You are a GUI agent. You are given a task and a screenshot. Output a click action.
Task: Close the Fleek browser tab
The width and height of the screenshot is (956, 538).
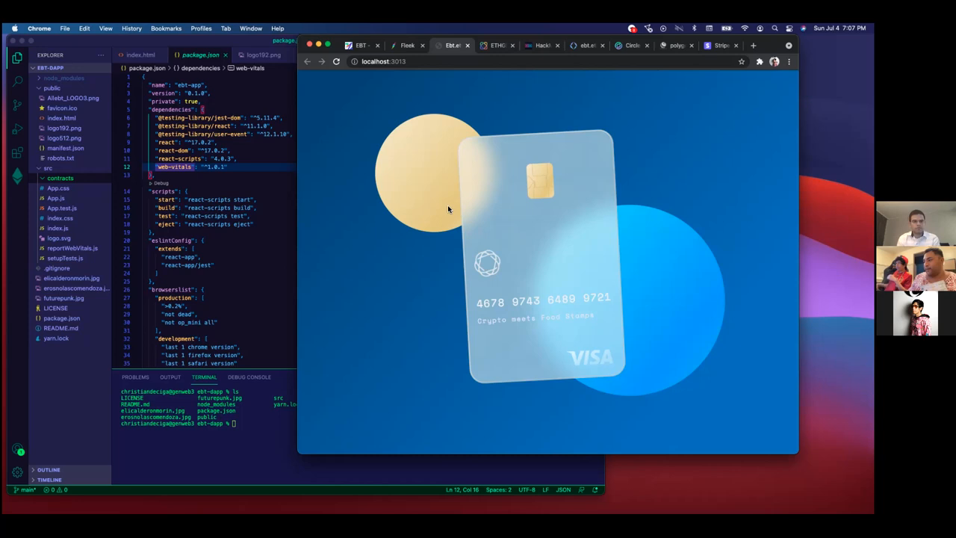[423, 46]
